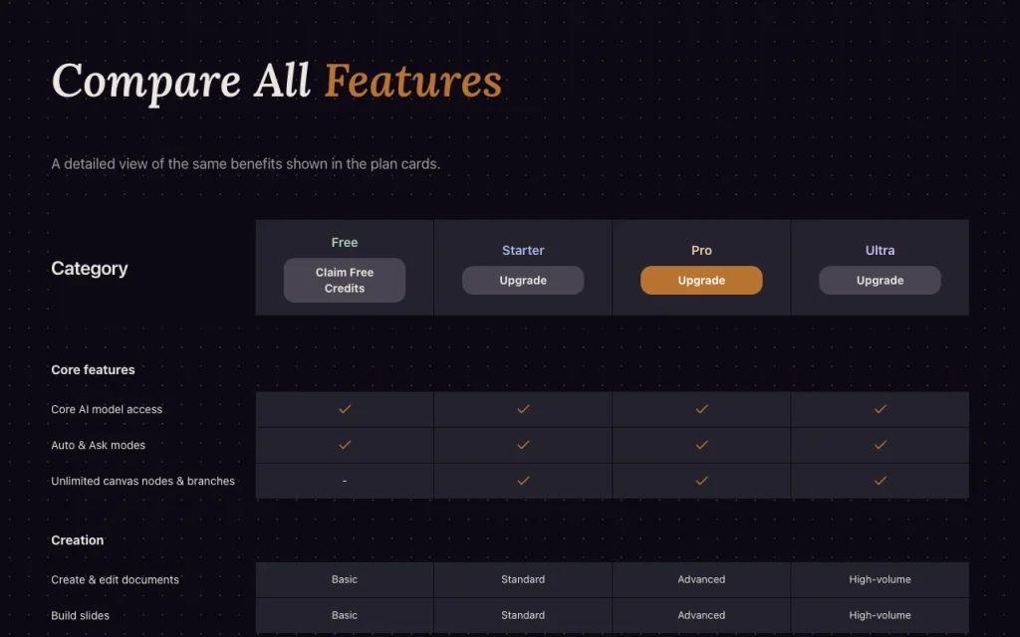Screen dimensions: 1020x637
Task: Click High-volume in the Build slides row
Action: click(x=880, y=615)
